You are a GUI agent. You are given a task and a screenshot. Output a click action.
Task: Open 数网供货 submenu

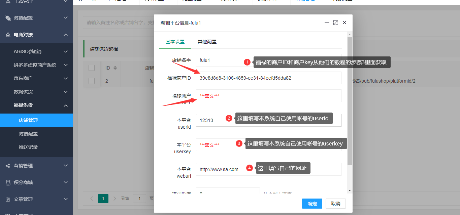pos(36,92)
